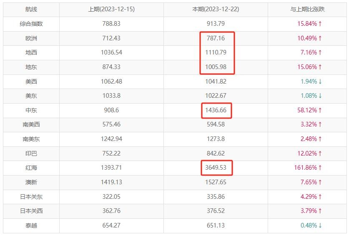Click the up arrow beside 7.65%
Screen dimensions: 349x235
click(320, 182)
